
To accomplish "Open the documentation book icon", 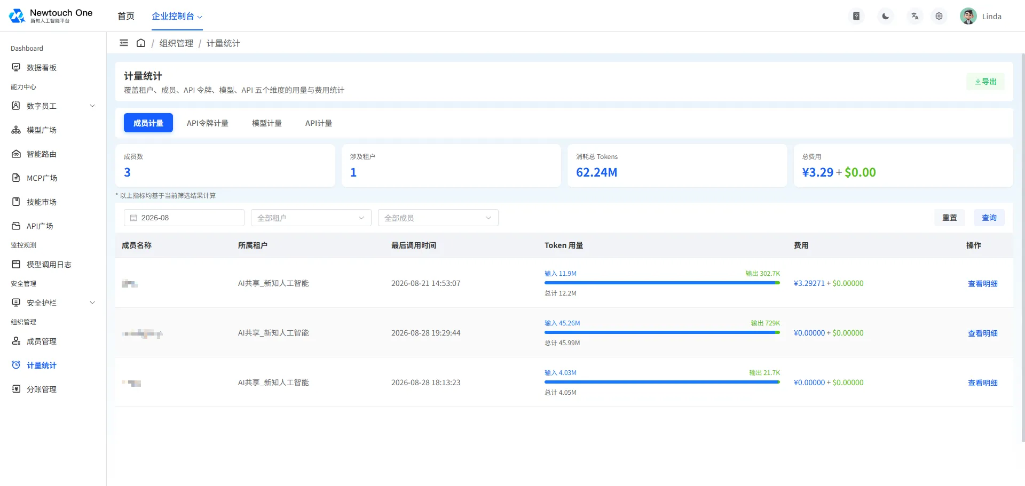I will coord(856,16).
